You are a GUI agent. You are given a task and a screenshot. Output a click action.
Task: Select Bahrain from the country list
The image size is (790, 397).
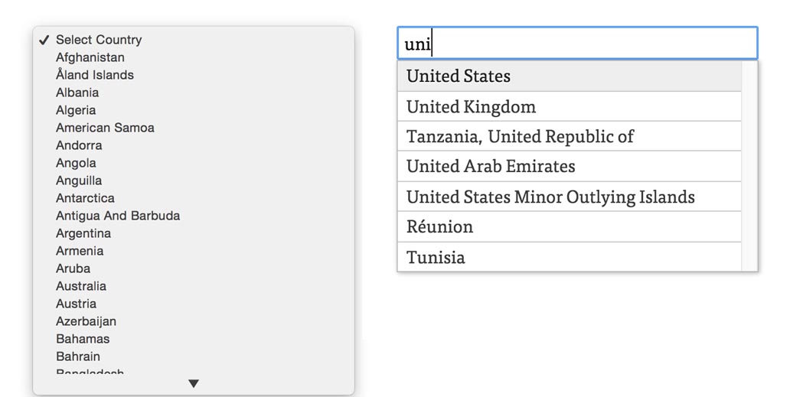77,356
